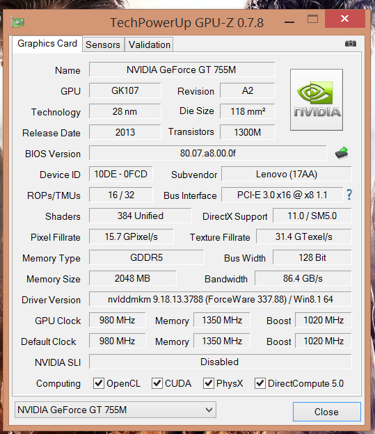Viewport: 375px width, 434px height.
Task: Click the Memory Size field 2048 MB
Action: click(132, 278)
